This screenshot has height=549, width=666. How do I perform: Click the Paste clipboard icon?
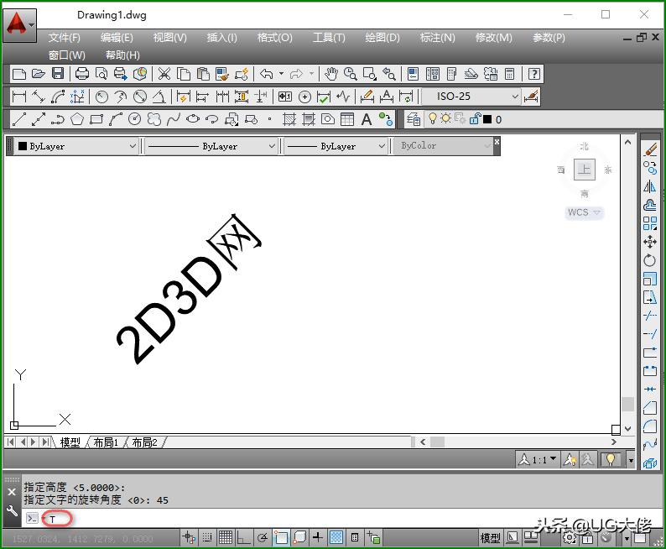point(203,74)
